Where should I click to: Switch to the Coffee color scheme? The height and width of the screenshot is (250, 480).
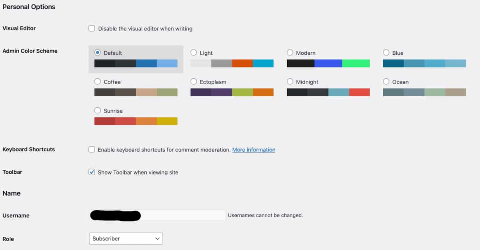point(98,81)
